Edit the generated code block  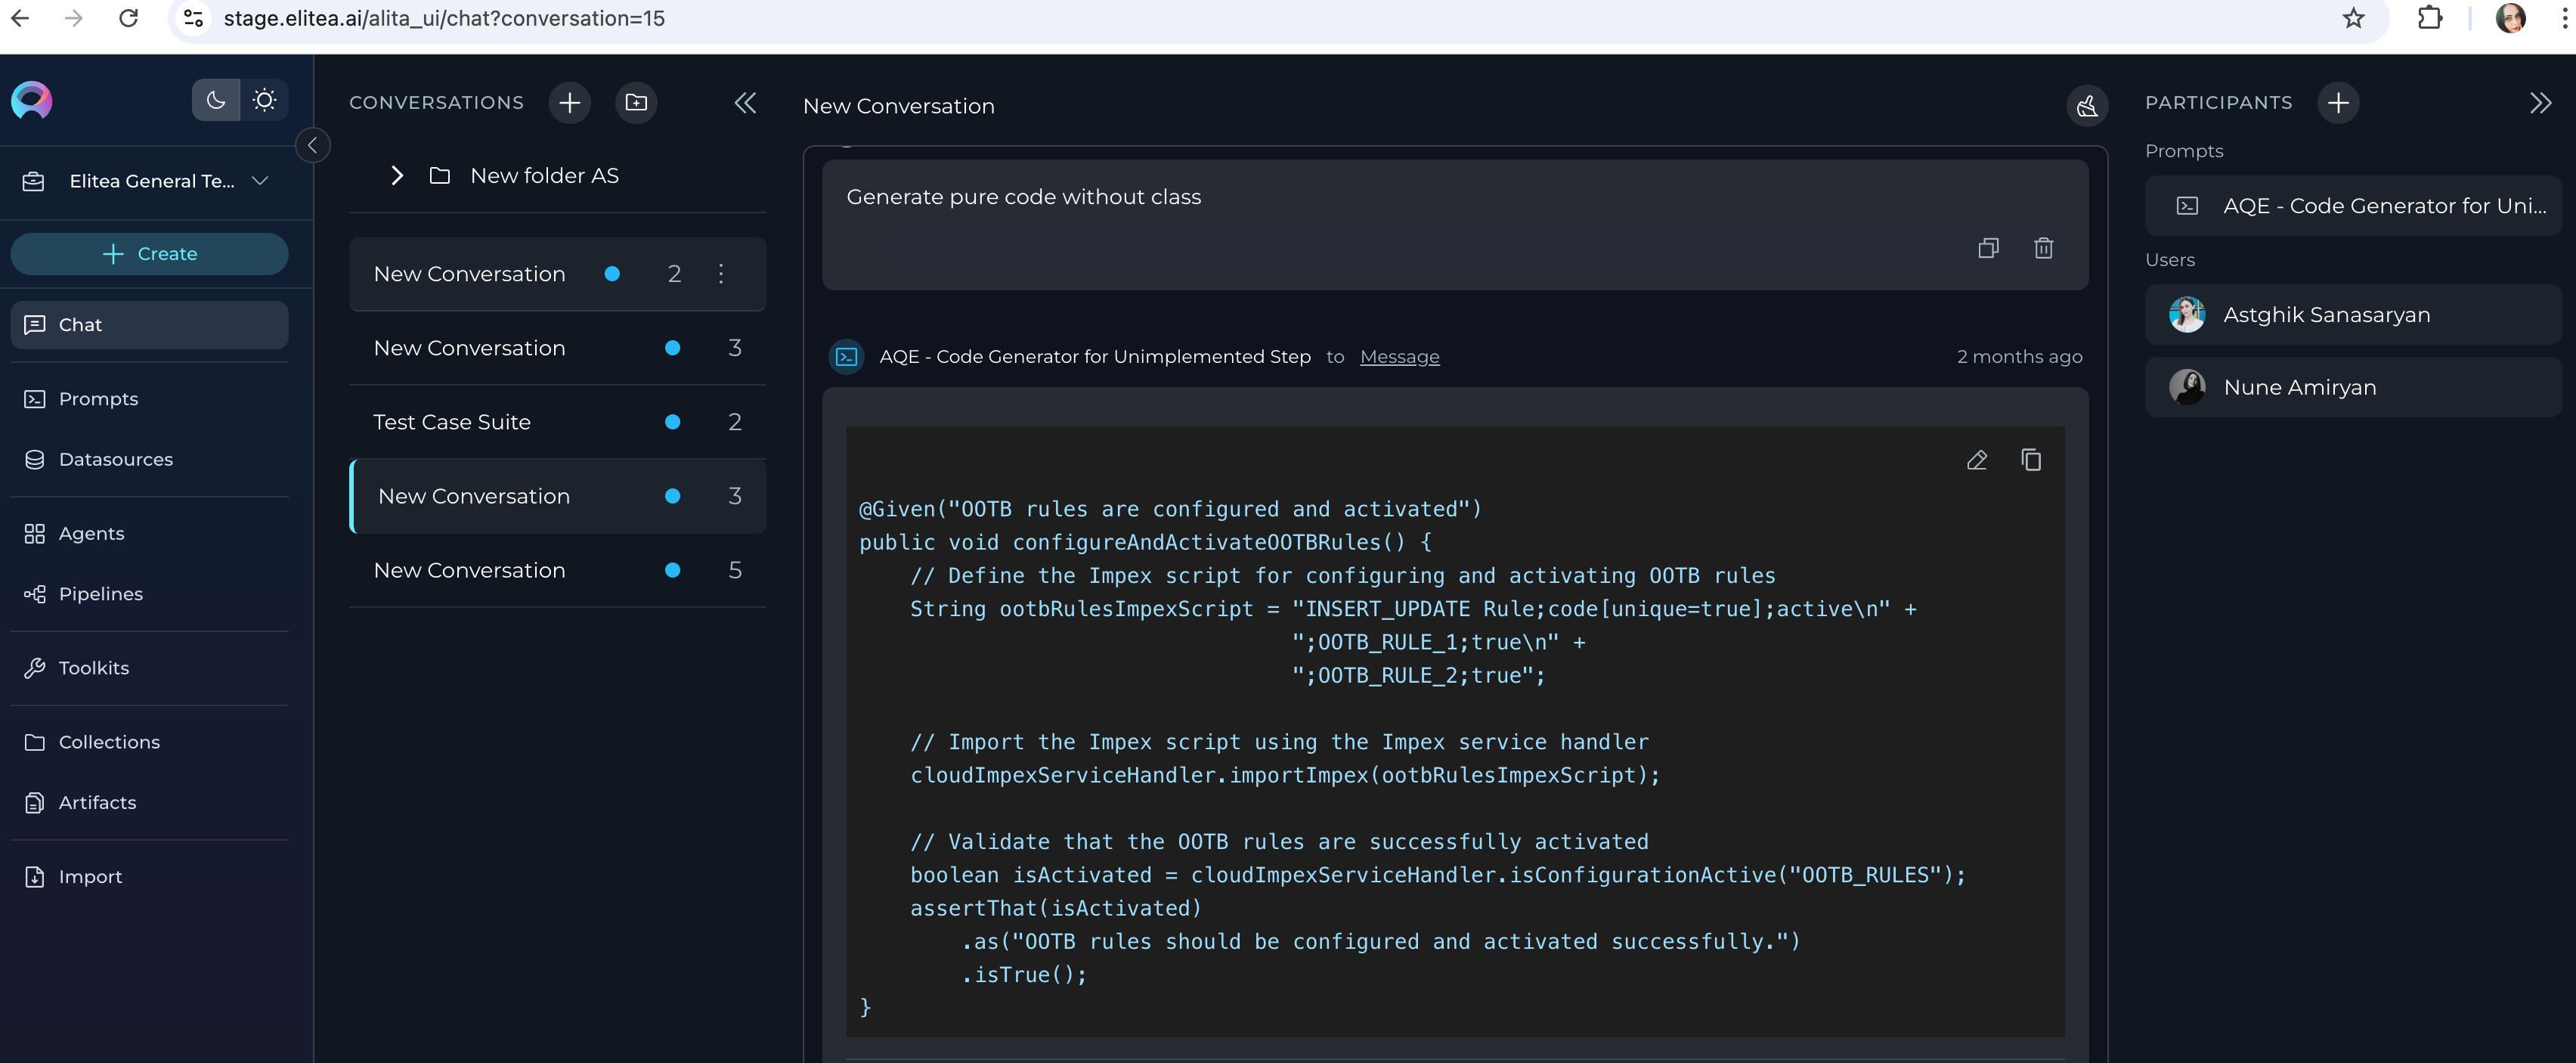coord(1977,460)
